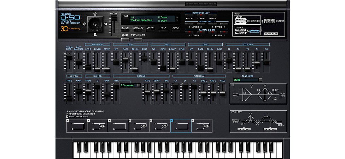
Task: Click highlighted Lower COMMON block
Action: (x=254, y=31)
